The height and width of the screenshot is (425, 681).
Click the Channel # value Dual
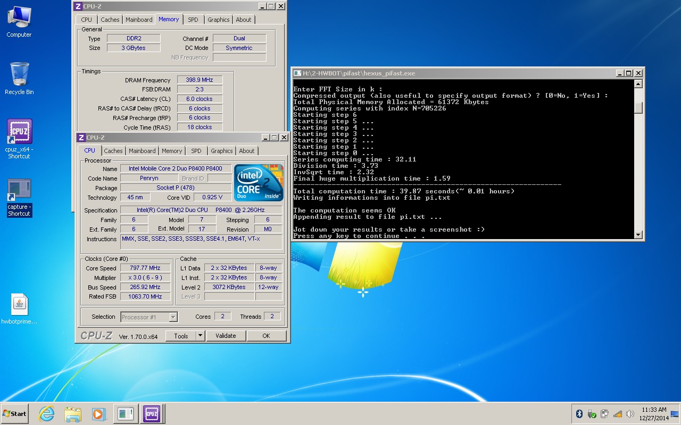pyautogui.click(x=239, y=39)
